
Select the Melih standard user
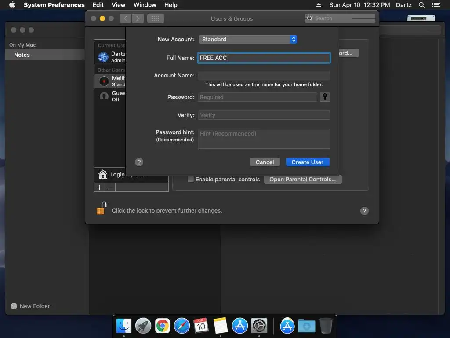point(110,81)
